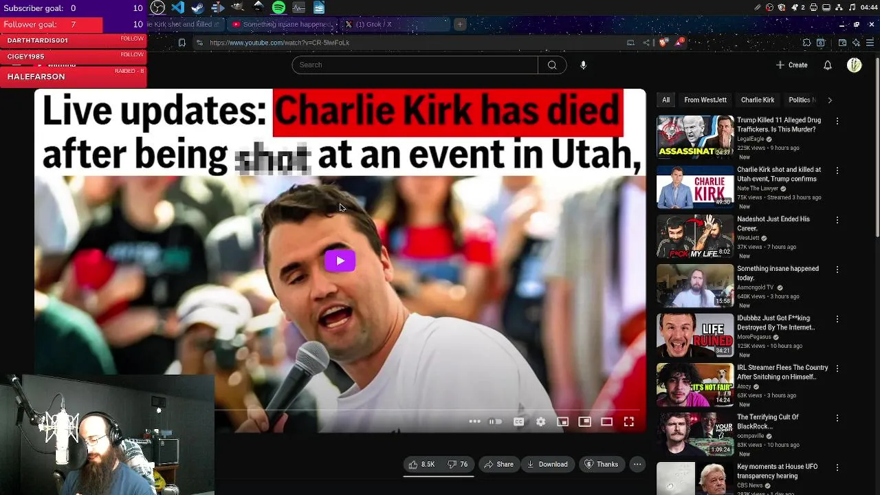Viewport: 880px width, 495px height.
Task: Open the Nadeshot Just Ended His Career title
Action: point(773,223)
